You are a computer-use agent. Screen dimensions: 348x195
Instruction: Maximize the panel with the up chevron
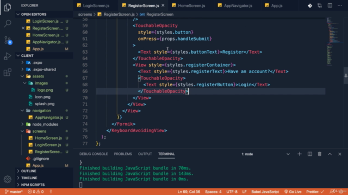(330, 154)
